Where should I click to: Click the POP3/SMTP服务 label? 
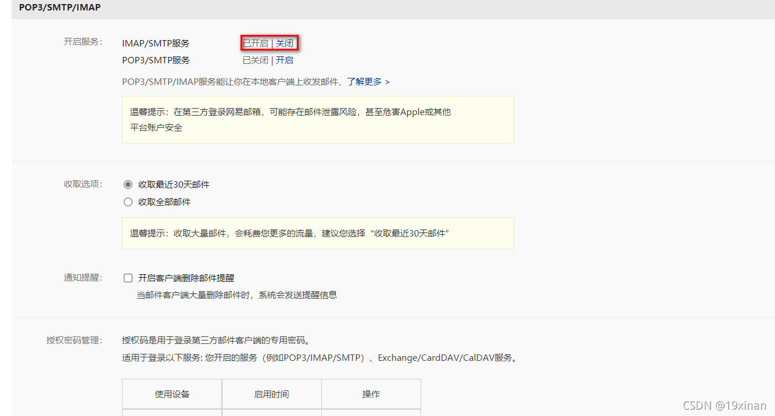156,60
